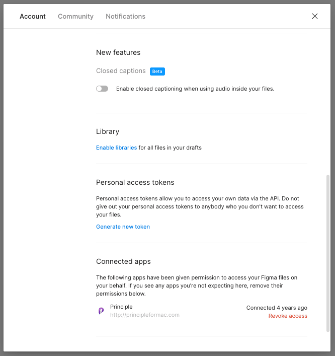Switch to the Community tab
The image size is (335, 356).
pos(75,16)
